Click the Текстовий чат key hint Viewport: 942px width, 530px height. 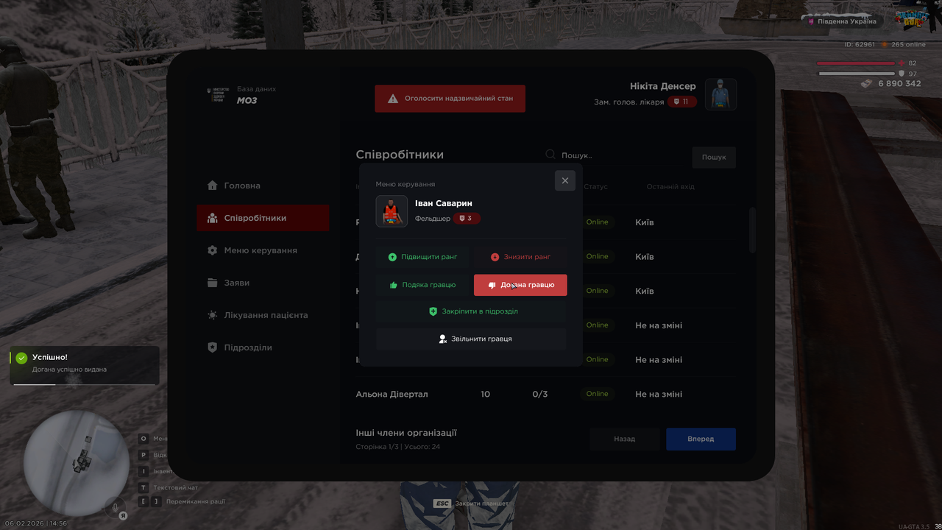click(169, 487)
